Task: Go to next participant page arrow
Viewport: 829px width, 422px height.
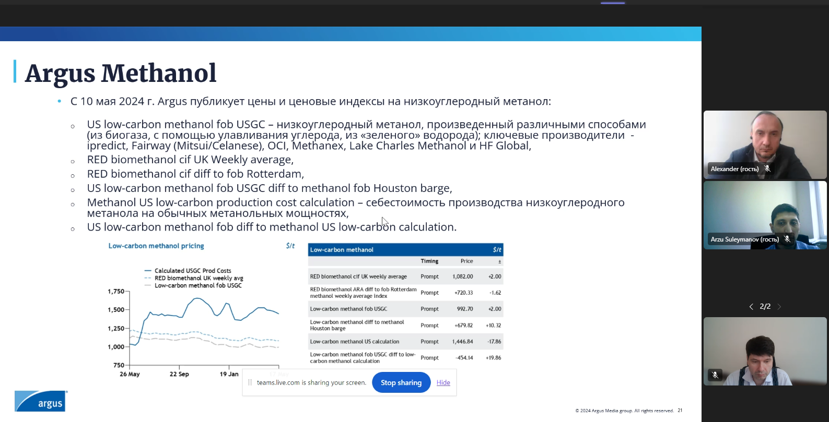Action: pos(779,307)
